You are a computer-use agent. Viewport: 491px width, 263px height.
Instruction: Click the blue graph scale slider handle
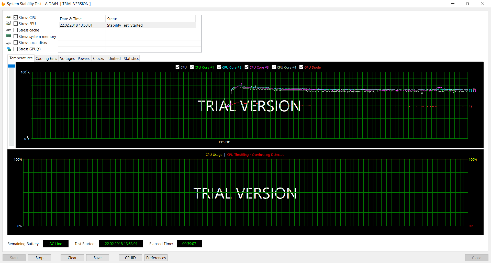point(12,66)
